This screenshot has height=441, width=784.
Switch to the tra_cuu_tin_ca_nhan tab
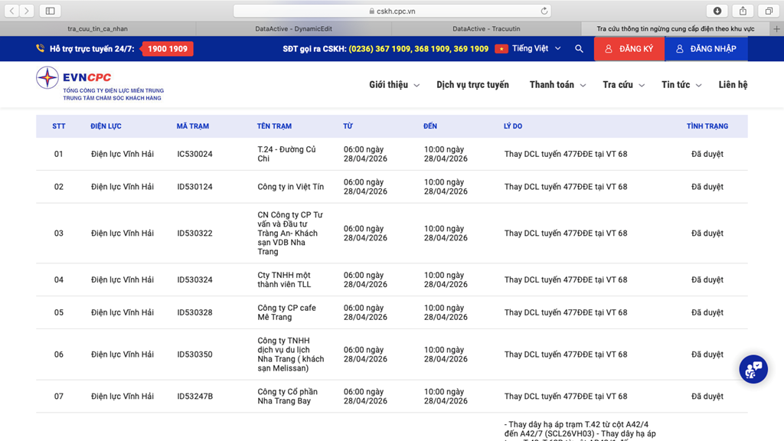pyautogui.click(x=97, y=29)
